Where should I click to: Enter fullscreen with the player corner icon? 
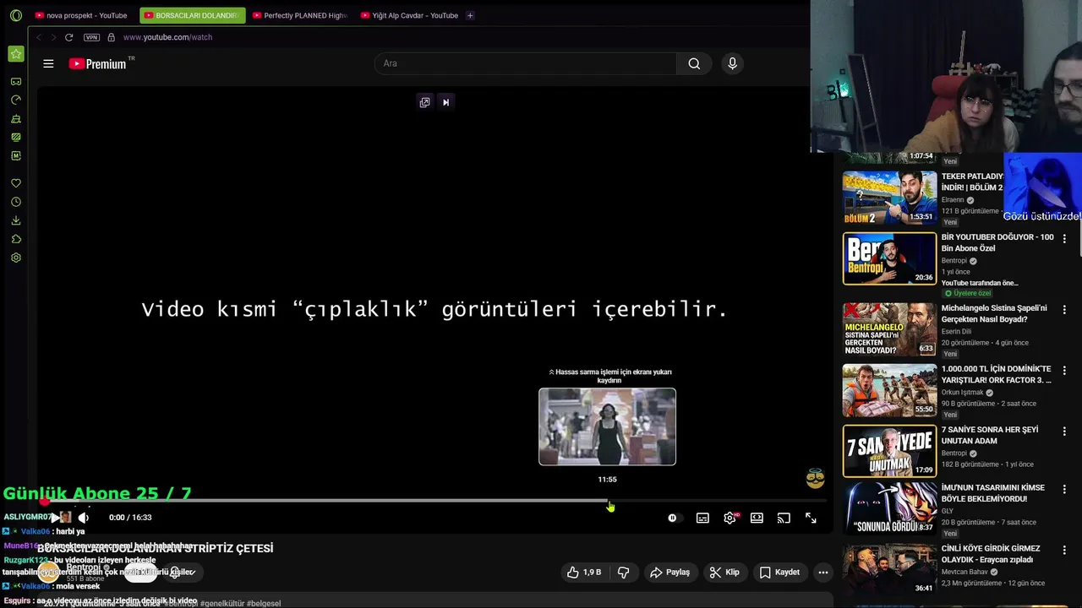pos(811,518)
